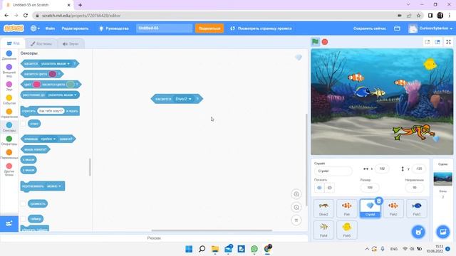Open the Редактировать menu
This screenshot has height=256, width=456.
[x=75, y=28]
